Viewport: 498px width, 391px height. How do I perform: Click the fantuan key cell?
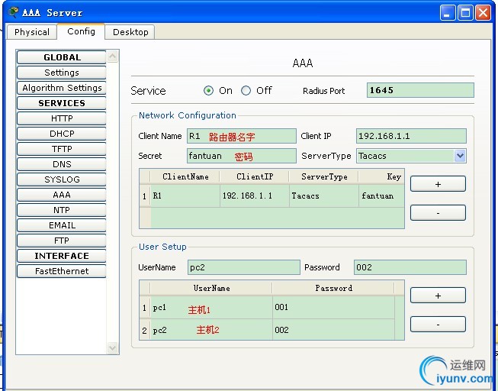(x=381, y=195)
